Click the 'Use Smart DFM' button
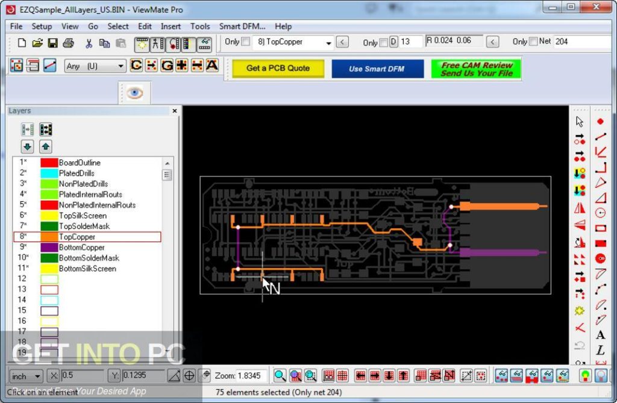 (x=377, y=69)
